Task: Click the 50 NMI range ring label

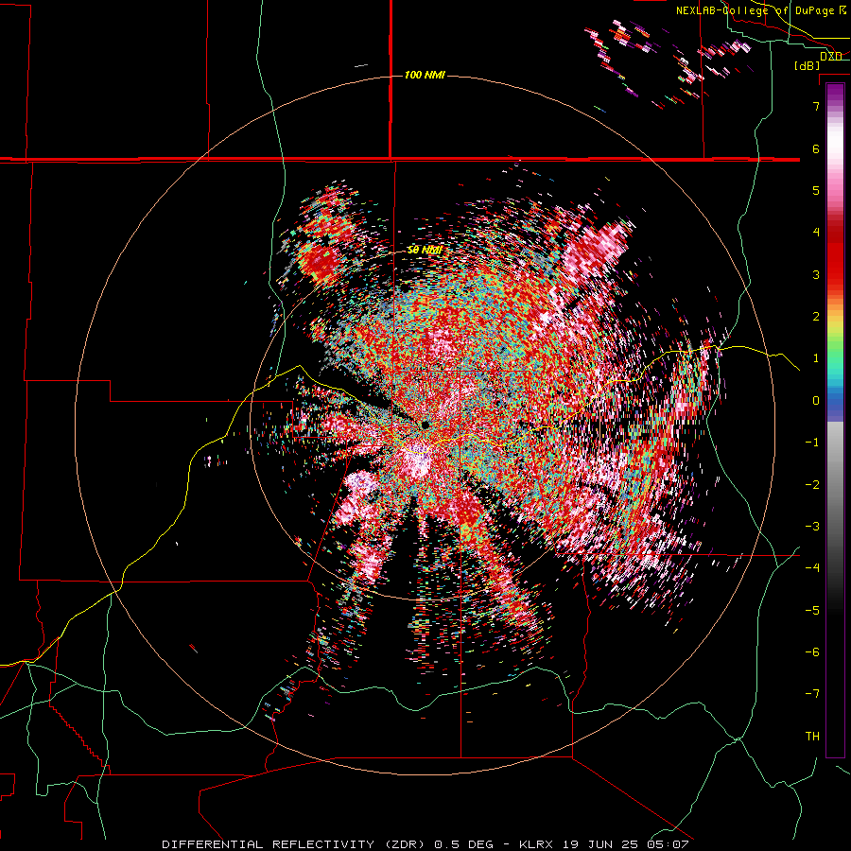Action: (425, 251)
